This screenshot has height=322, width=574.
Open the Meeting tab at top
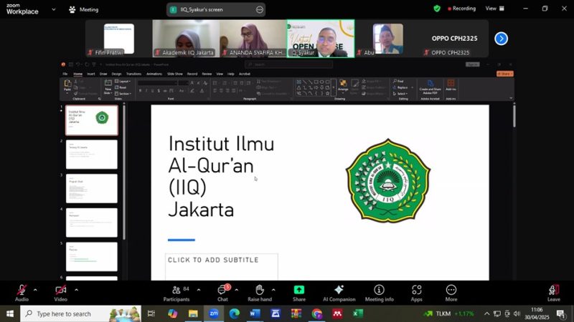tap(84, 9)
